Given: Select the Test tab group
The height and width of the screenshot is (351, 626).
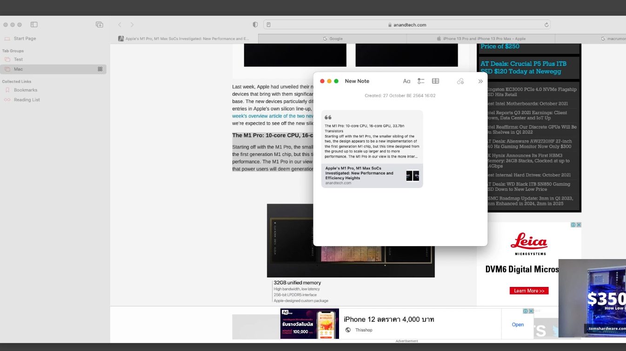Looking at the screenshot, I should pyautogui.click(x=18, y=59).
